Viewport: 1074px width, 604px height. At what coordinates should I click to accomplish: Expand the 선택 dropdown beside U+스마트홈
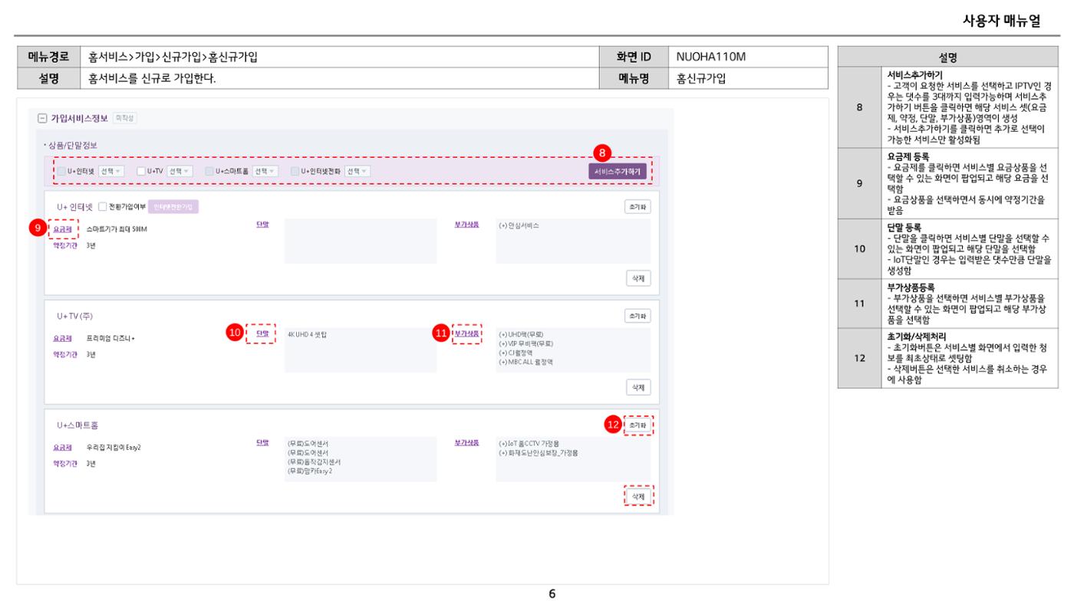point(265,170)
